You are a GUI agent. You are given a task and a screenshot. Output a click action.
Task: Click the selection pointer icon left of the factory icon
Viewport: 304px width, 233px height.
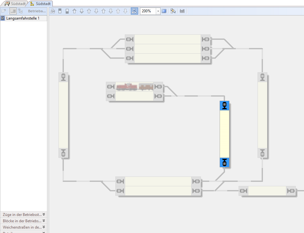click(x=173, y=11)
